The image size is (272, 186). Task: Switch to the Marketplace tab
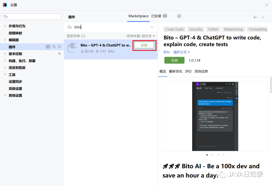click(139, 16)
